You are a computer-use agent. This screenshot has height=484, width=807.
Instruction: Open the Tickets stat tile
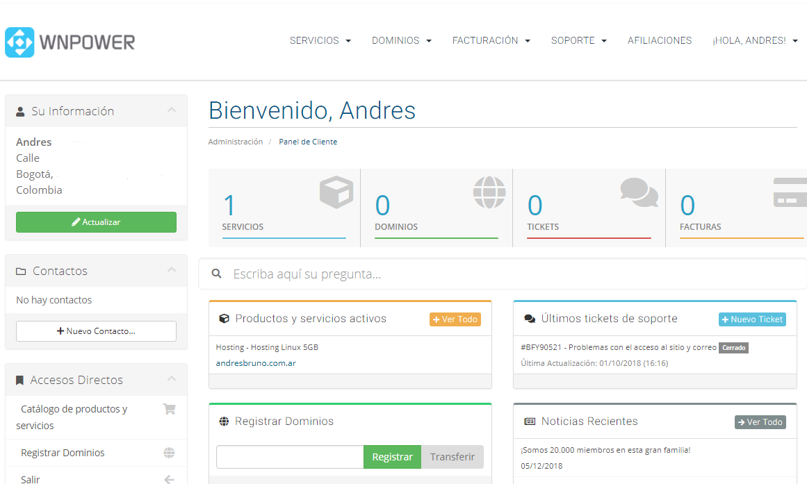tap(589, 208)
